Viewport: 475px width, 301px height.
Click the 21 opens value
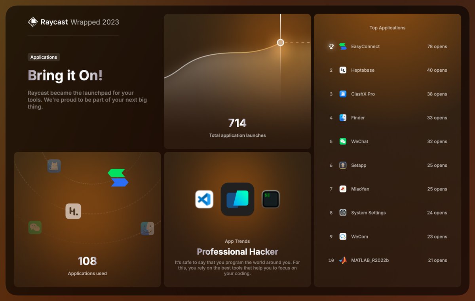coord(437,260)
